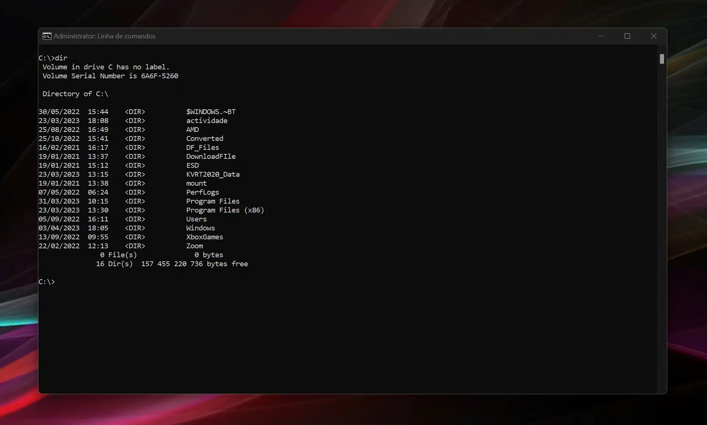Click the <DIR> marker on the mount row
707x425 pixels.
(x=135, y=183)
